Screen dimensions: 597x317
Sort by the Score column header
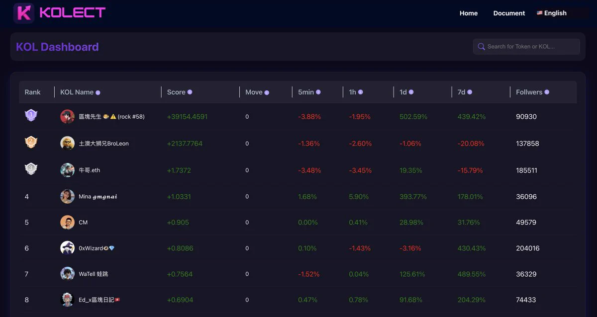coord(176,92)
